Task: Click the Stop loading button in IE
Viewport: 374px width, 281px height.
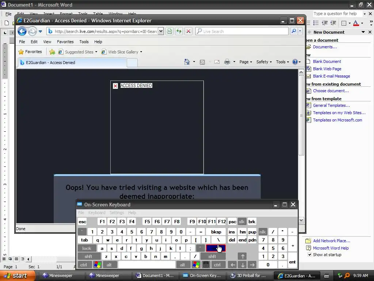Action: click(188, 31)
